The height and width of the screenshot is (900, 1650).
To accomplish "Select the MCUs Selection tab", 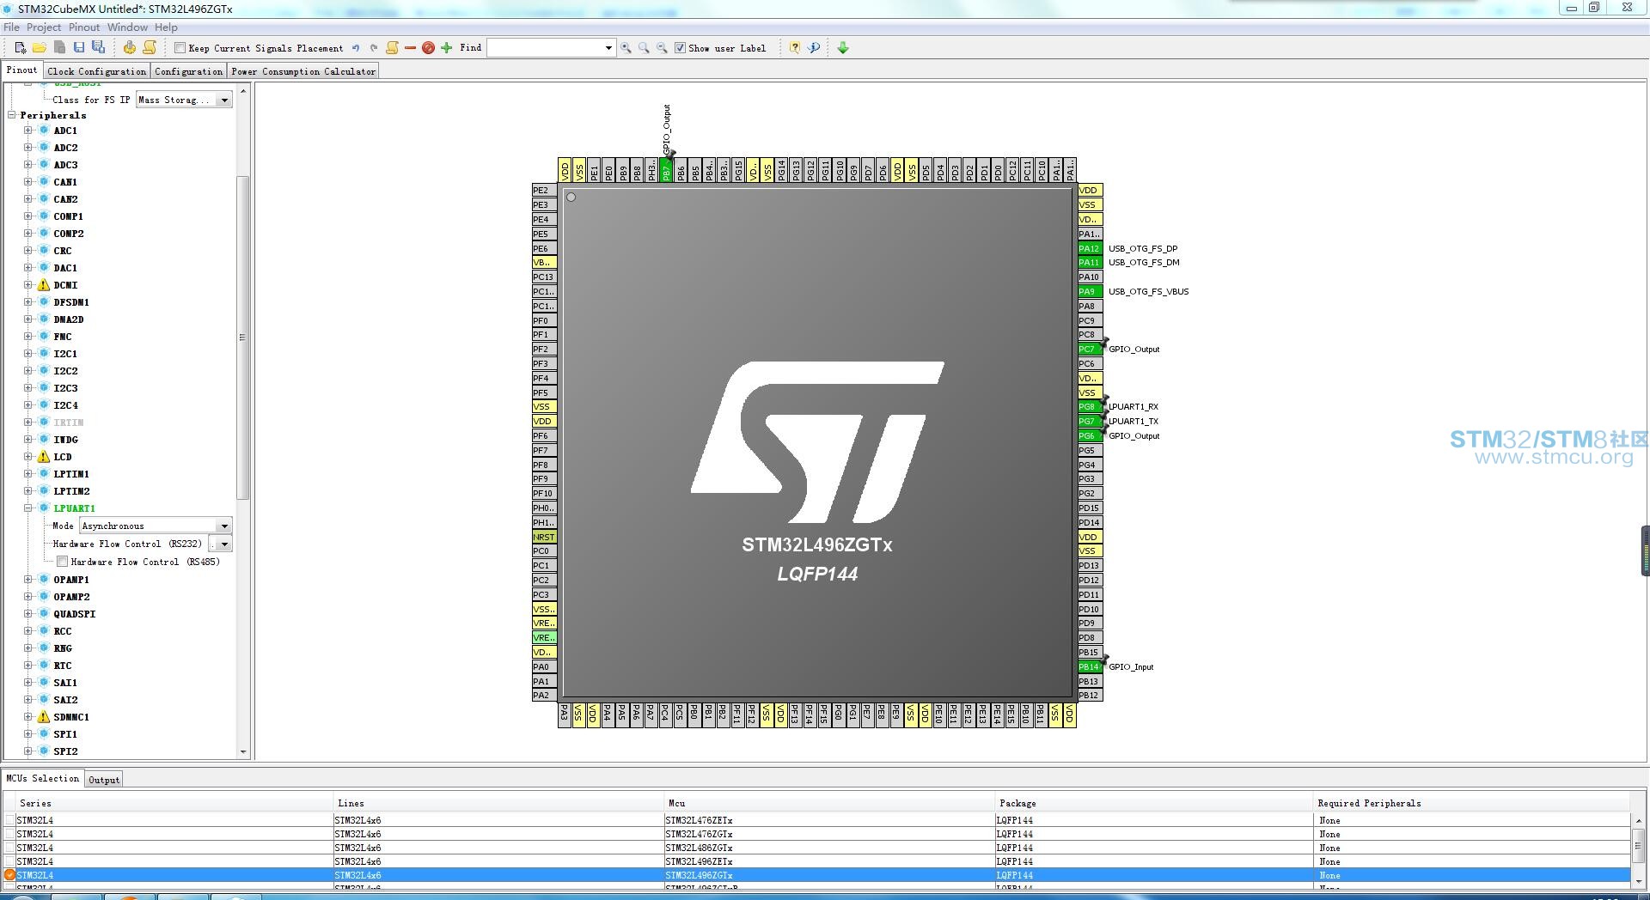I will [43, 779].
